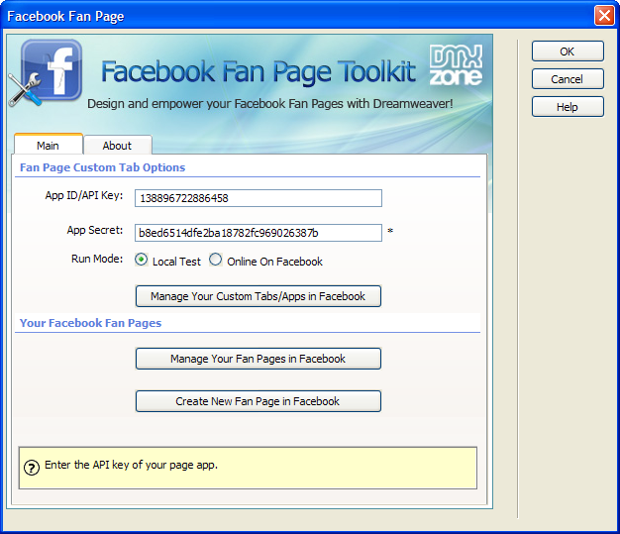
Task: Close the Facebook Fan Page dialog
Action: tap(604, 16)
